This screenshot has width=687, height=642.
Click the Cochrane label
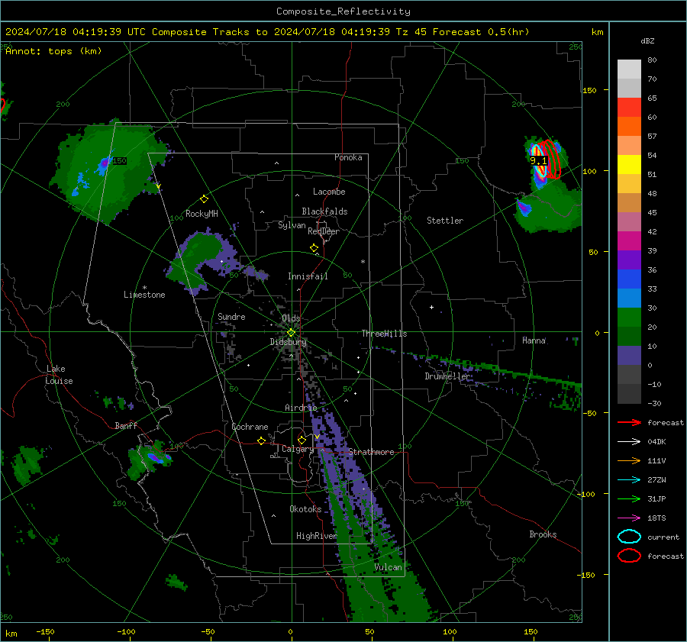tap(250, 427)
